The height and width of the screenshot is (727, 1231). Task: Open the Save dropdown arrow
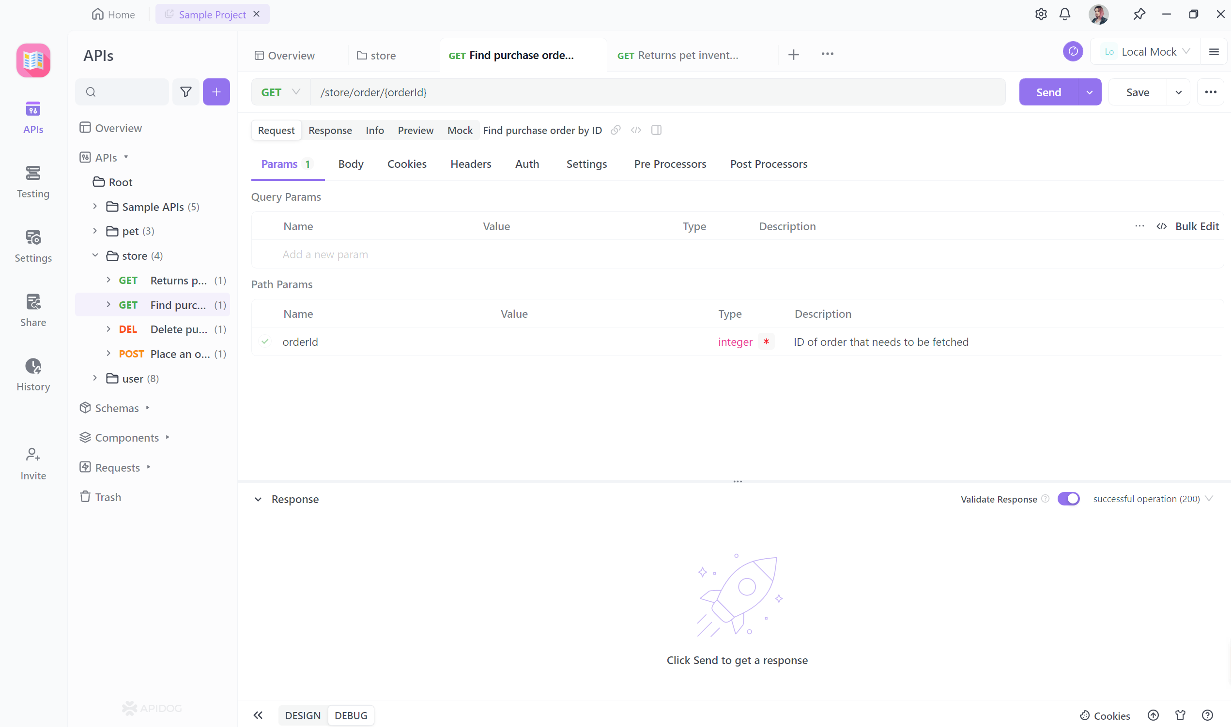1178,91
